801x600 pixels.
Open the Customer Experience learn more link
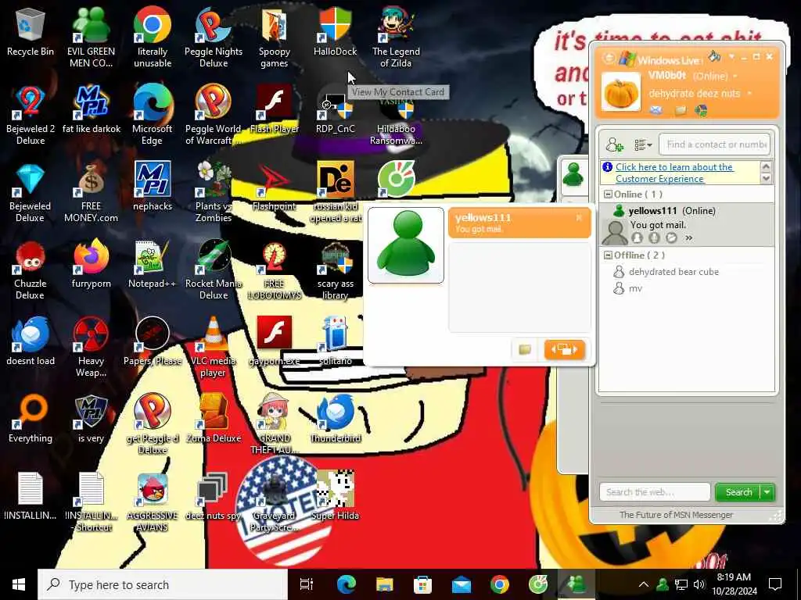coord(673,173)
